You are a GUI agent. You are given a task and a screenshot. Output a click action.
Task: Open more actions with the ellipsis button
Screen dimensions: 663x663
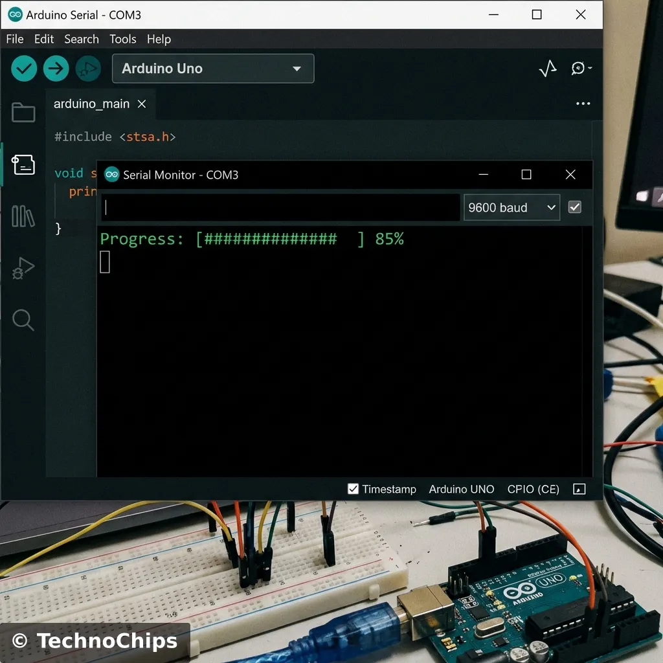[x=583, y=104]
